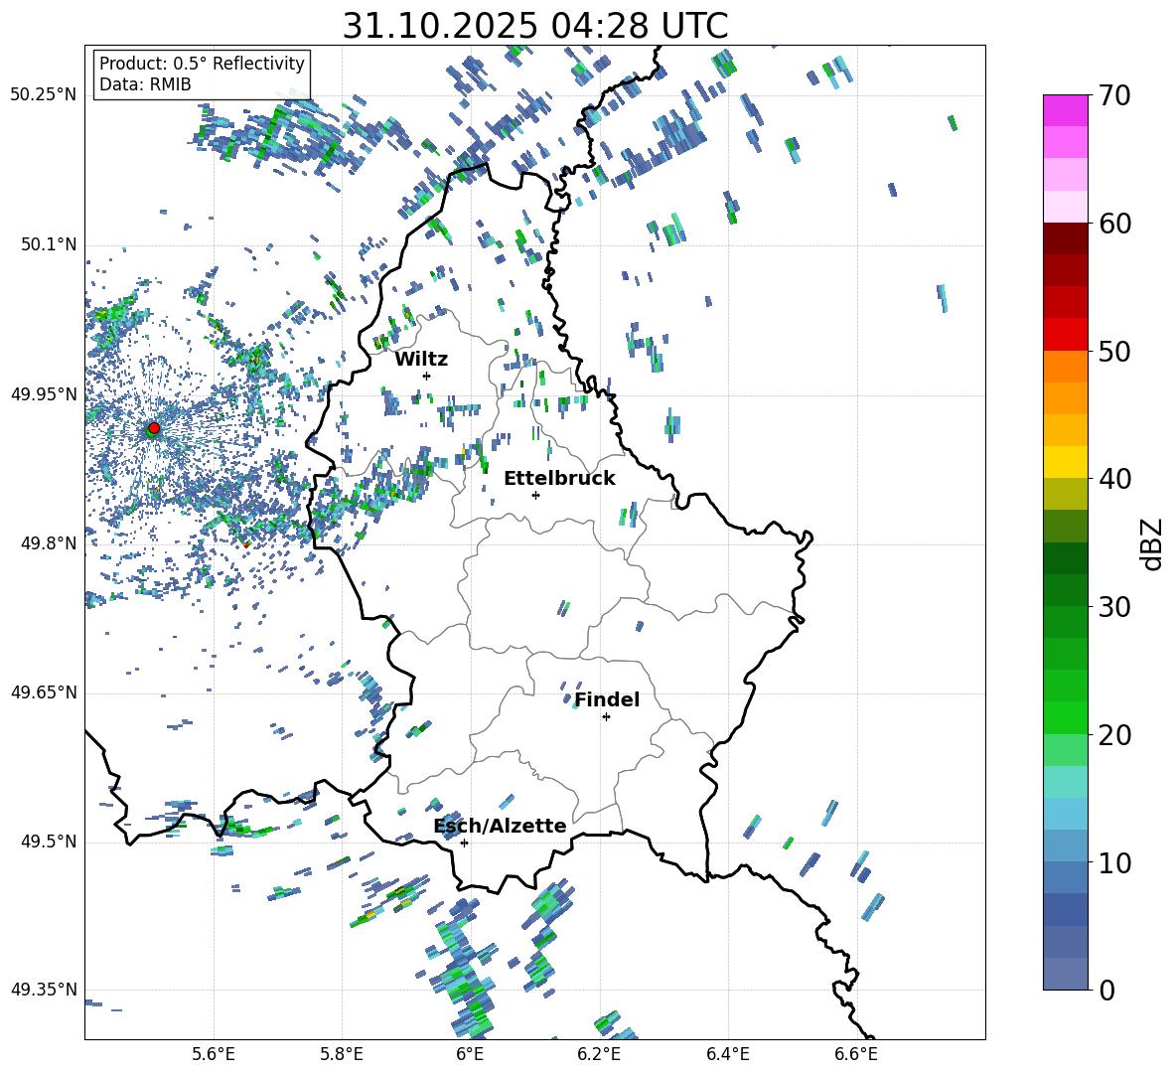Viewport: 1176px width, 1074px height.
Task: Click the dBZ colorbar axis label
Action: point(1153,543)
